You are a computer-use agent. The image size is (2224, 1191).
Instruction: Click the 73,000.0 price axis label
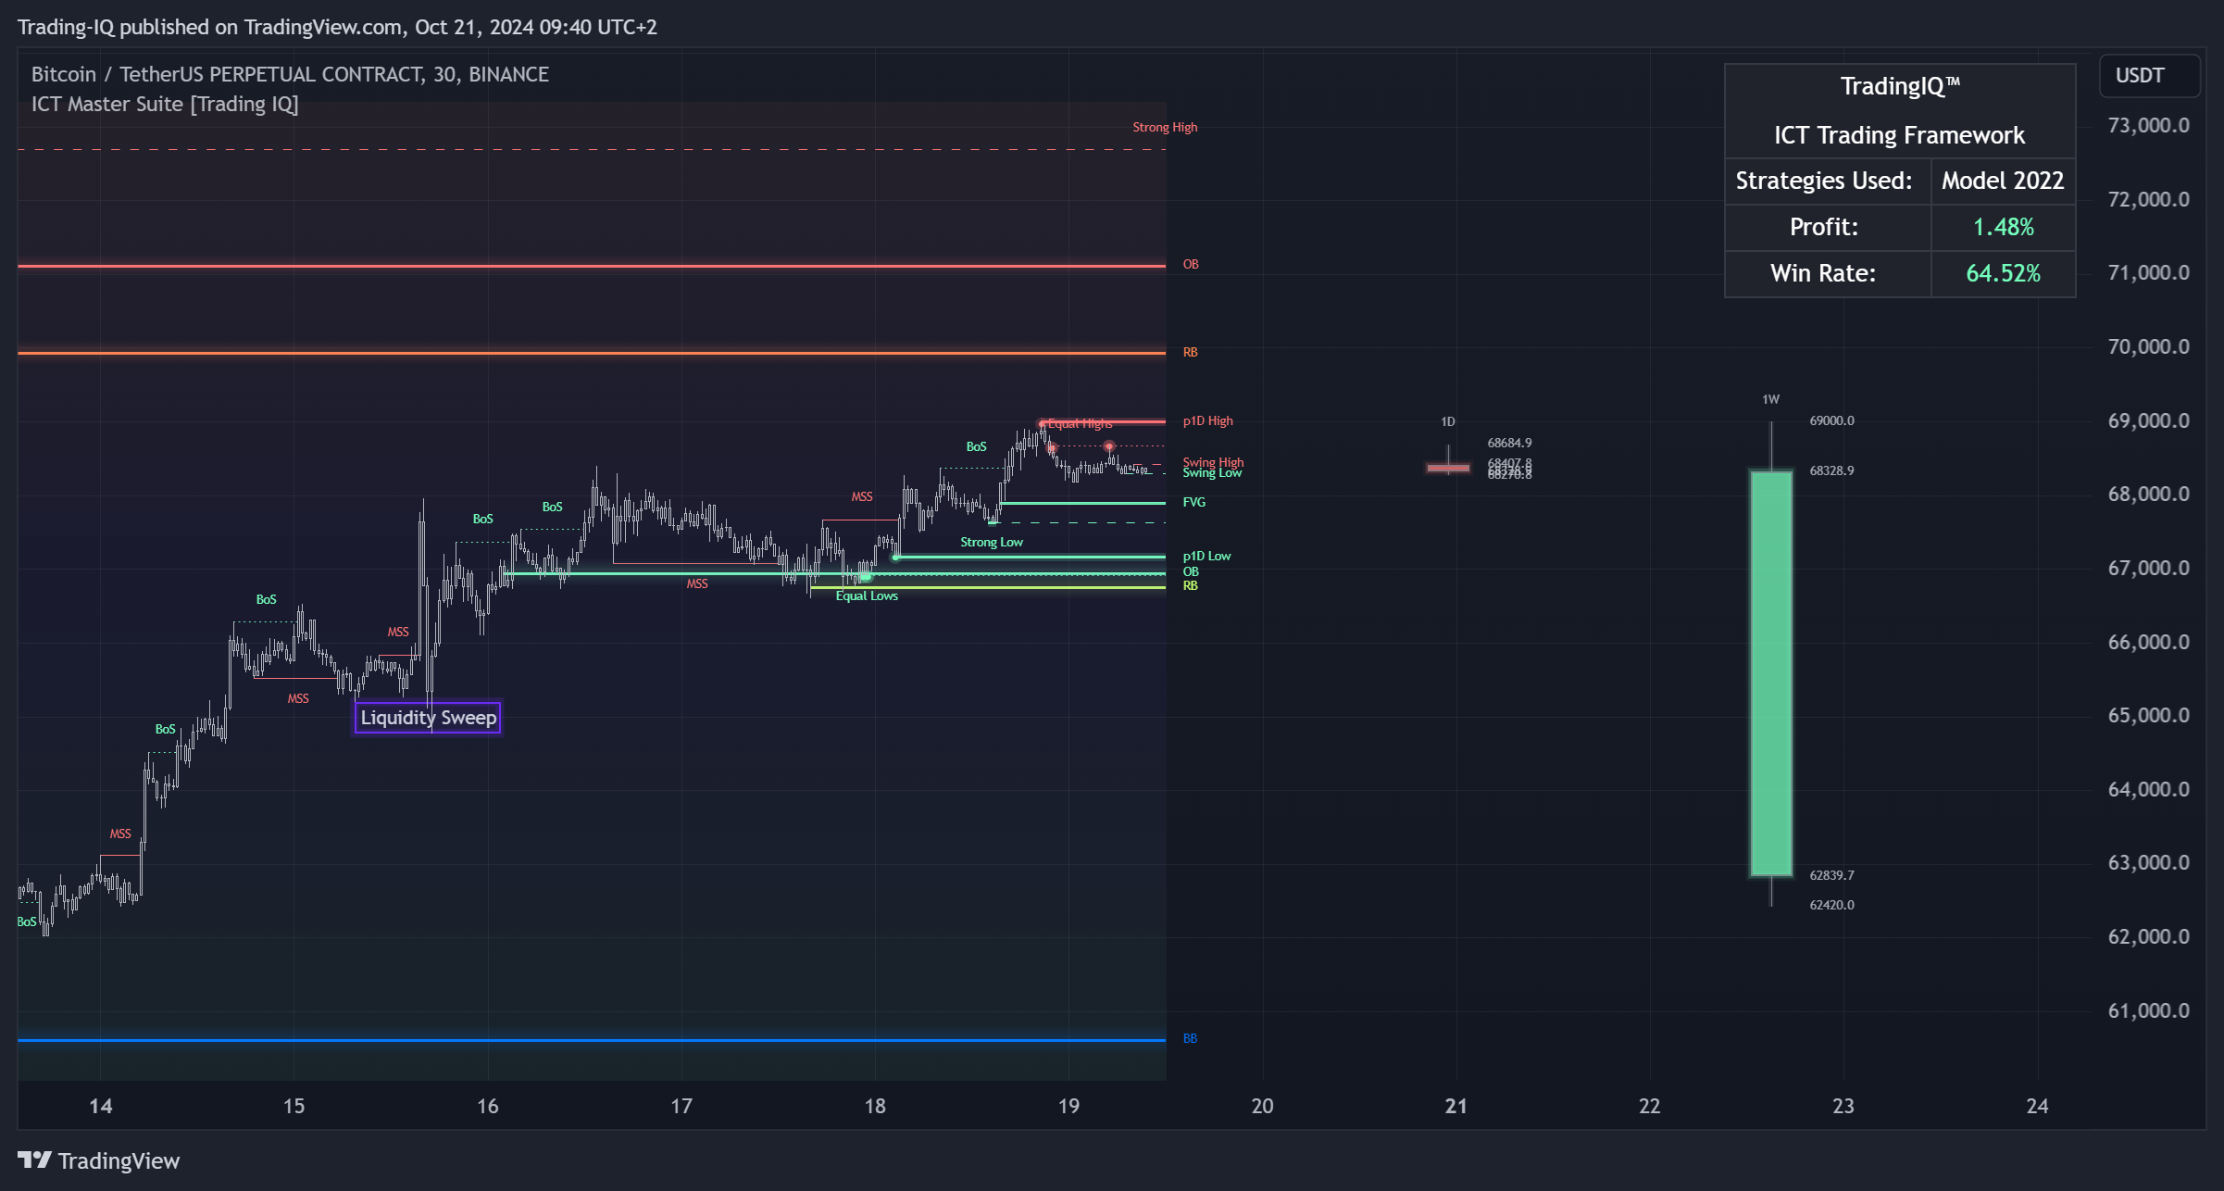2149,125
